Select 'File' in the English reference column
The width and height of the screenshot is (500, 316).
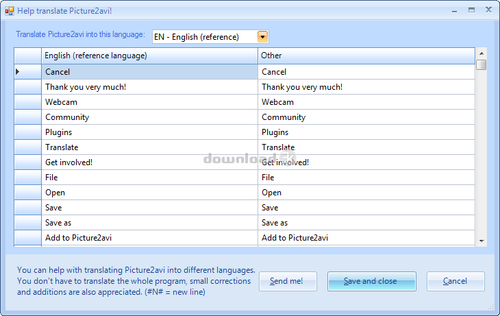(149, 177)
